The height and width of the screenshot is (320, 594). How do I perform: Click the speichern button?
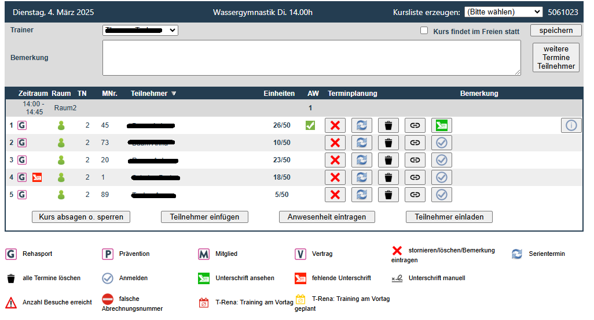coord(555,31)
